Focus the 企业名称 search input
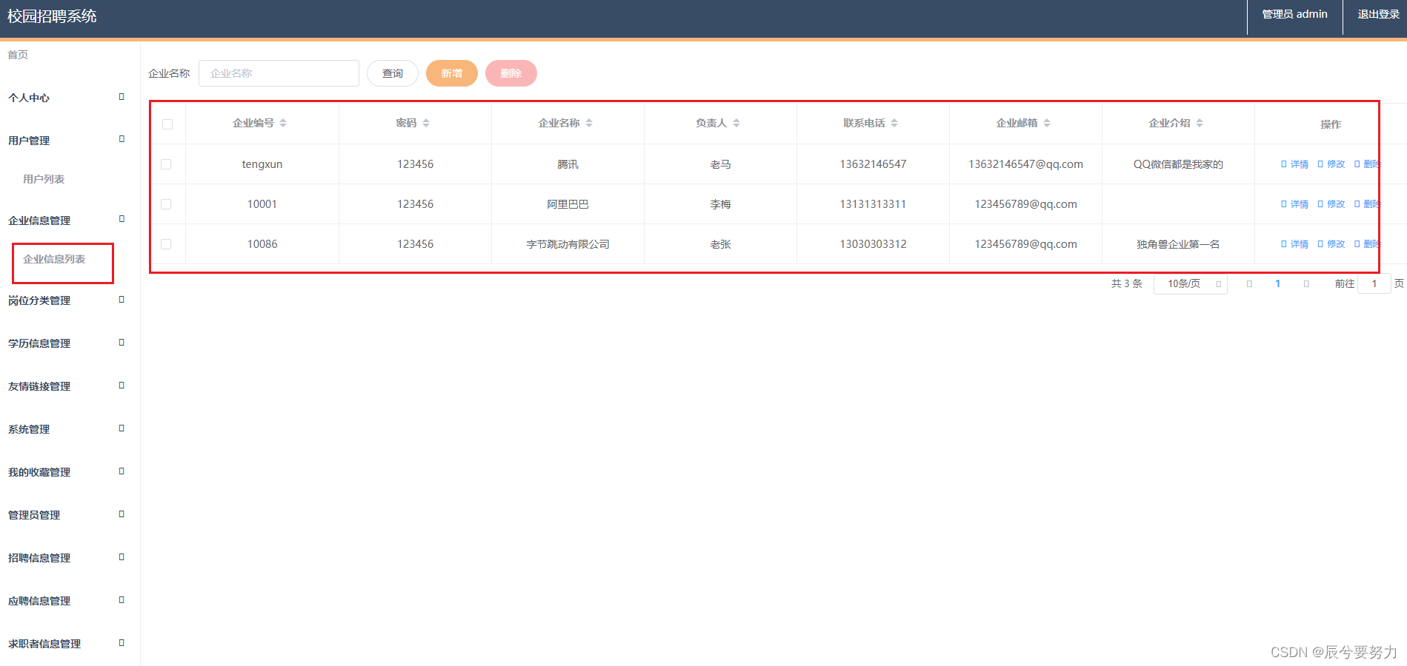 coord(279,73)
